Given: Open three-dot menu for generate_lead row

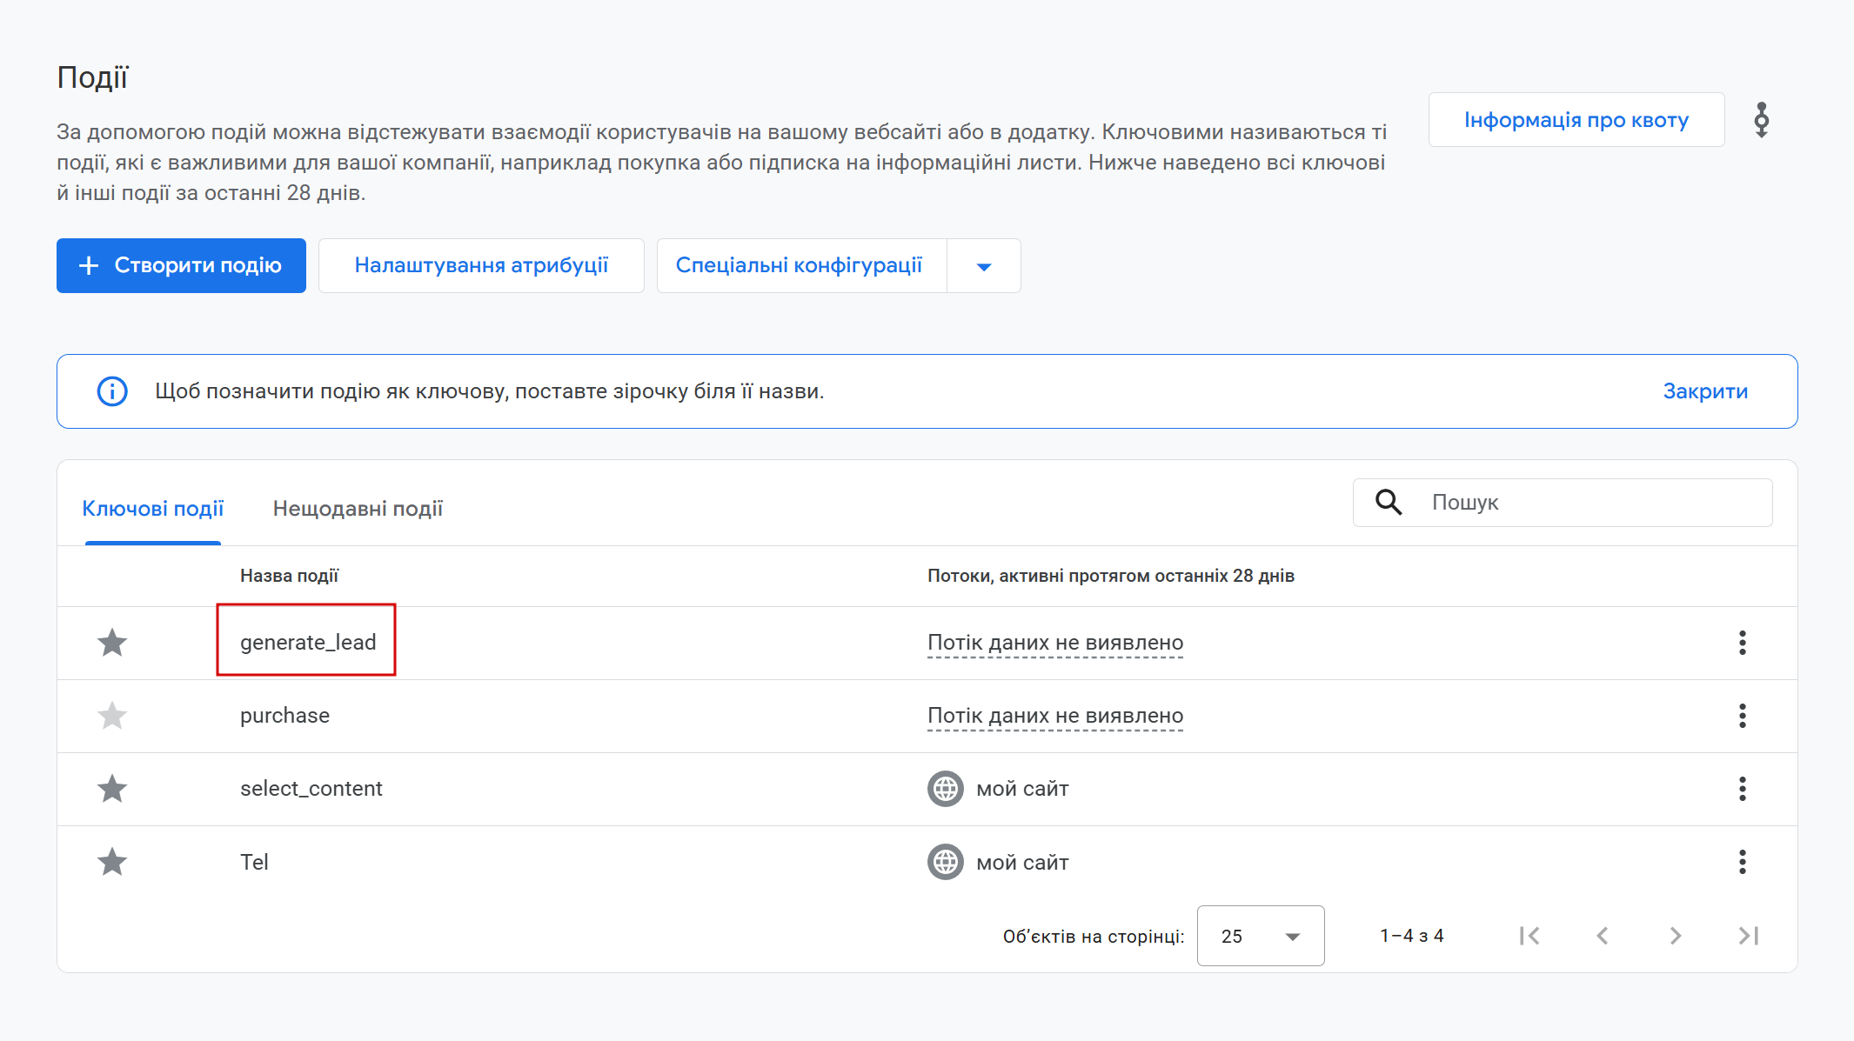Looking at the screenshot, I should [x=1742, y=643].
